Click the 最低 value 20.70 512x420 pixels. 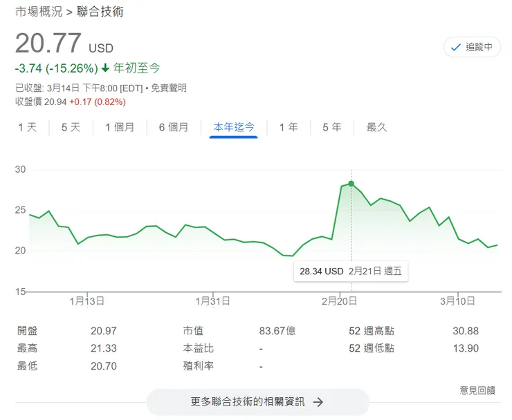[x=104, y=366]
